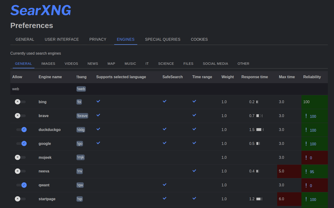Open the Special Queries tab

[163, 39]
